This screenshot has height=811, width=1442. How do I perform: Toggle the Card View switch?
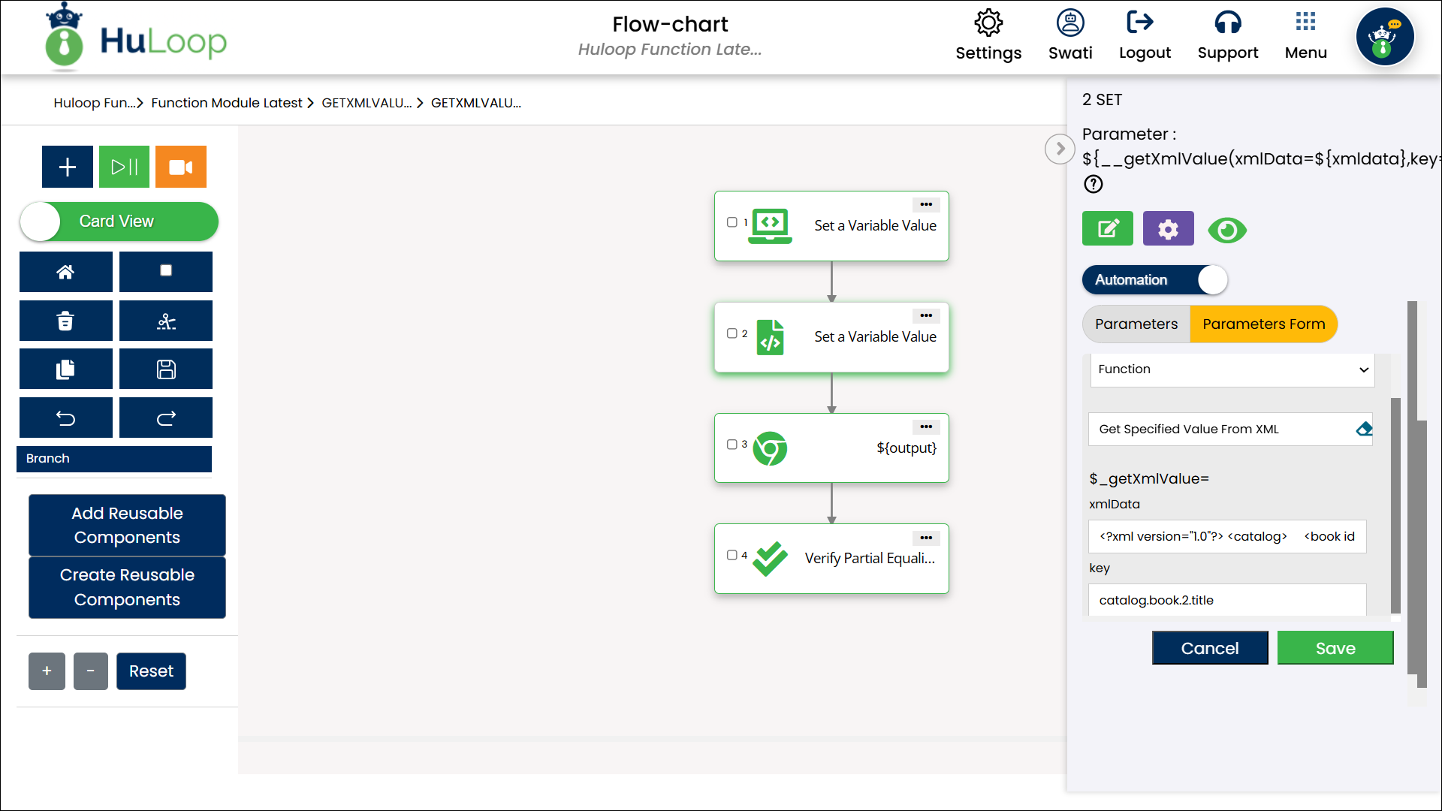[x=119, y=222]
